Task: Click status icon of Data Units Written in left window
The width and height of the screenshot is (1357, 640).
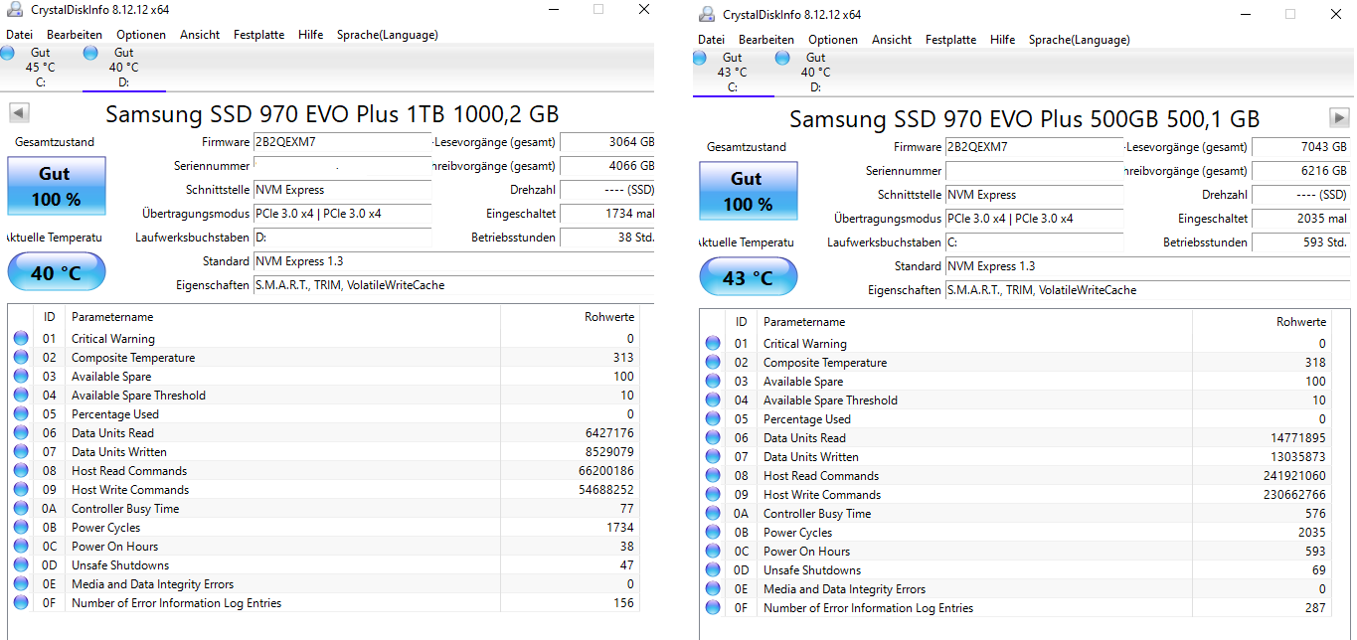Action: coord(21,452)
